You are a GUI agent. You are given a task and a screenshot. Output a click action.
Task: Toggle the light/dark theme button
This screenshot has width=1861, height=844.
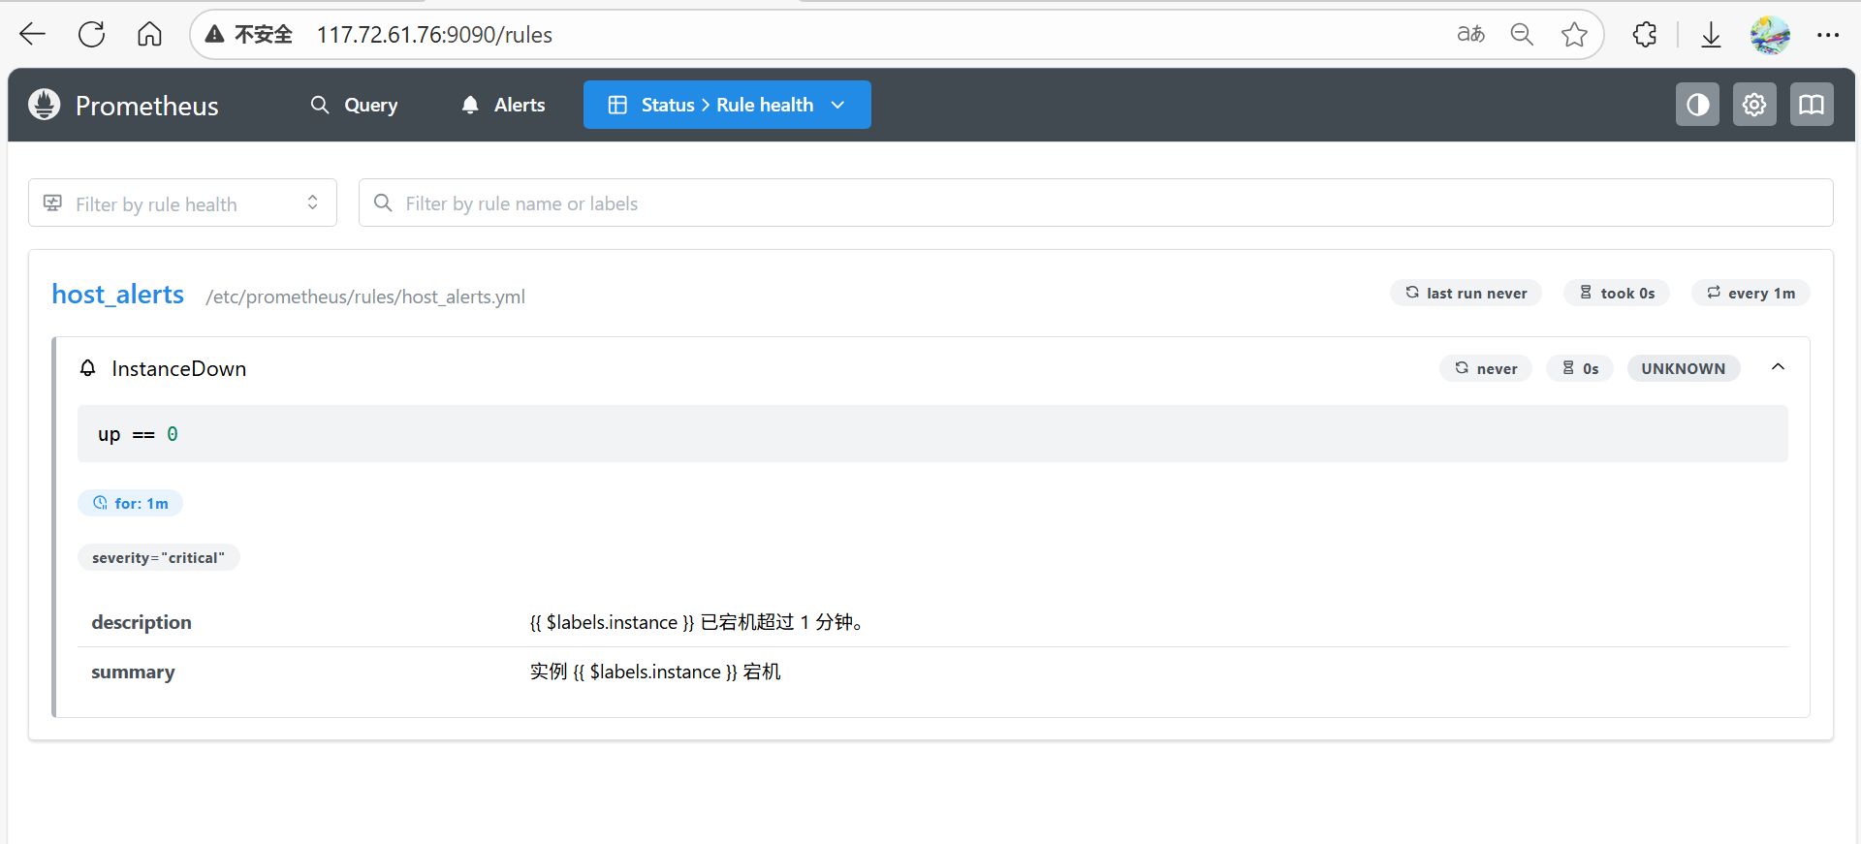1697,105
